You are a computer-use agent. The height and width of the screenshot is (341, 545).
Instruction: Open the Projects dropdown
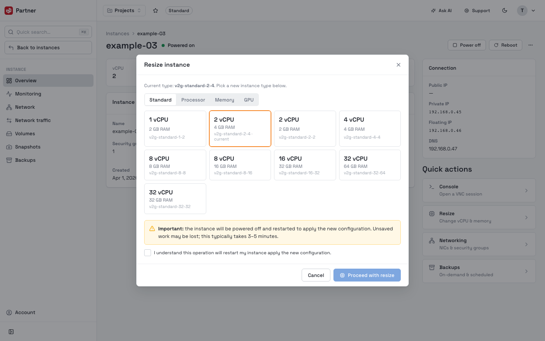tap(124, 11)
